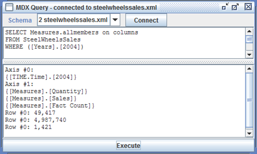Click the query editor scrollbar thumb
The height and width of the screenshot is (154, 257).
click(x=249, y=40)
